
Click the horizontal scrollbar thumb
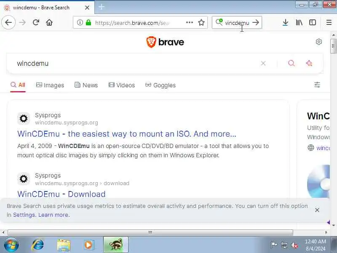point(150,232)
